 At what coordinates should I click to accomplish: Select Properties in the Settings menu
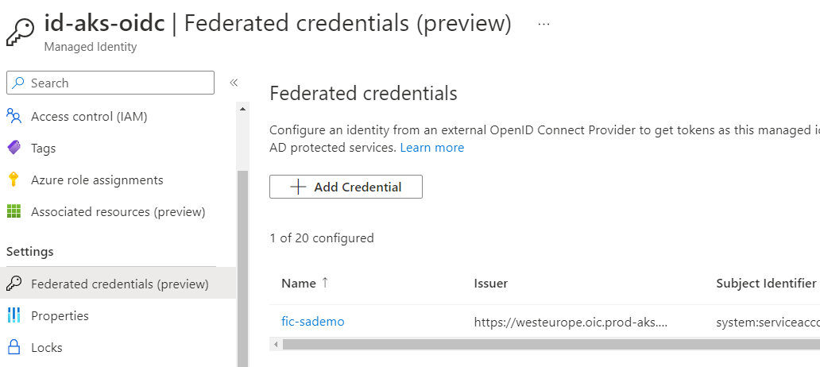60,315
